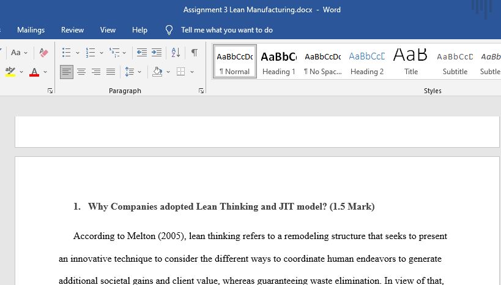
Task: Click the Tell me lightbulb icon
Action: [x=169, y=30]
